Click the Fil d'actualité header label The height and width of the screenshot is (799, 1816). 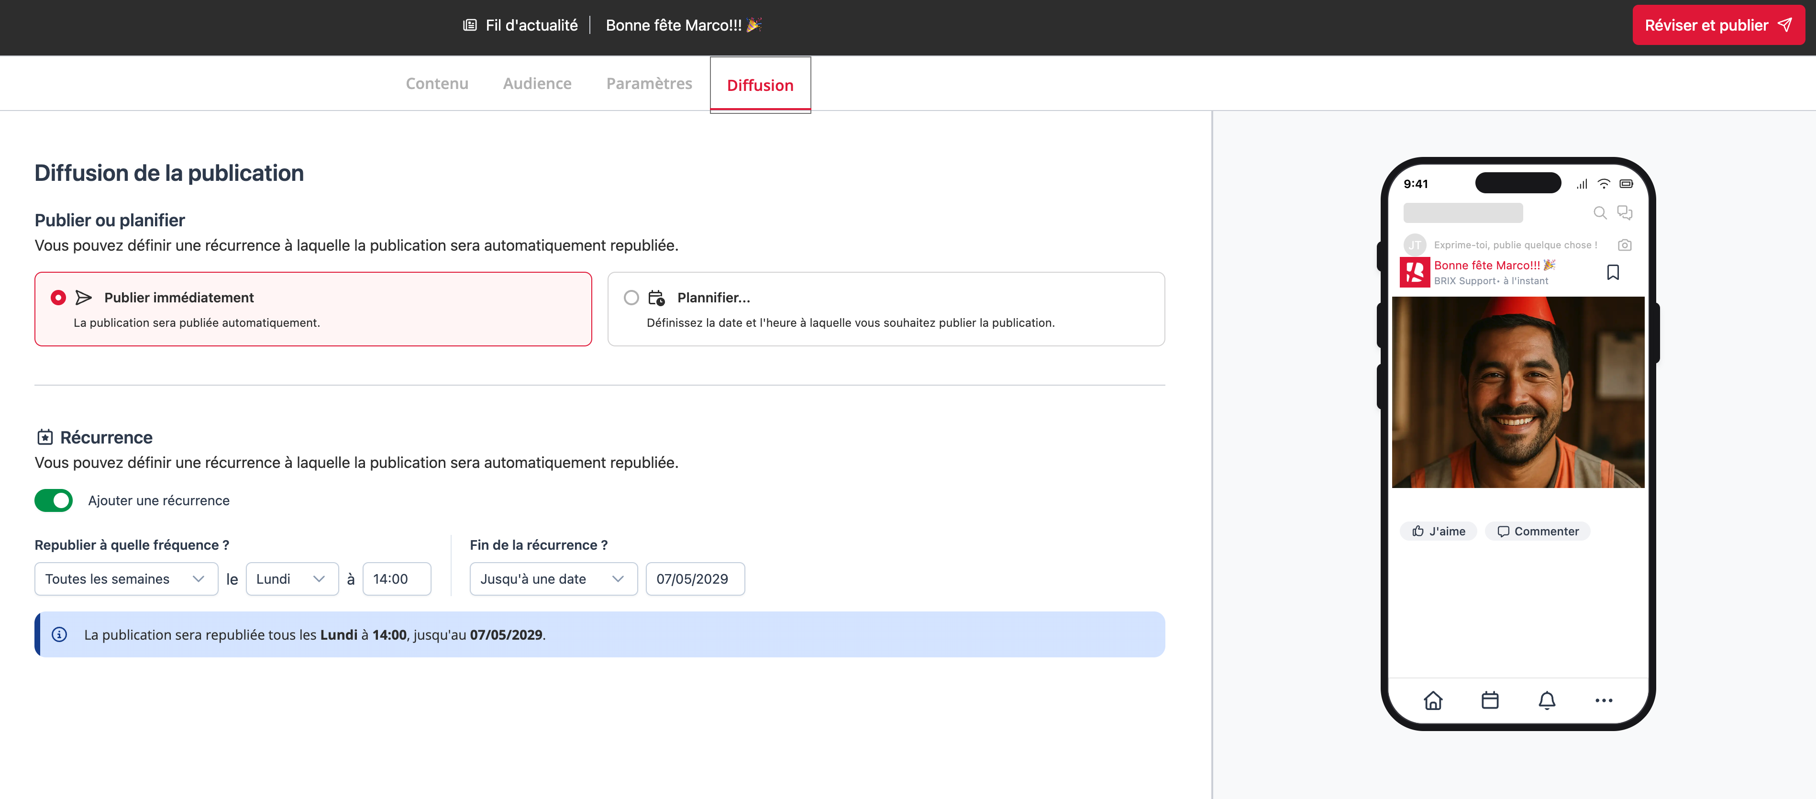pyautogui.click(x=532, y=25)
